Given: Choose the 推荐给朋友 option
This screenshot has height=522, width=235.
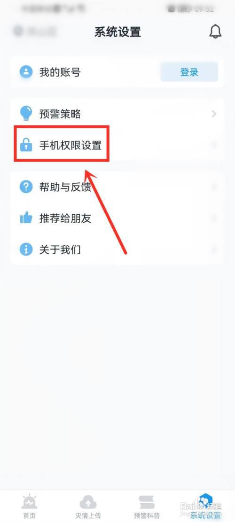Looking at the screenshot, I should coord(117,218).
